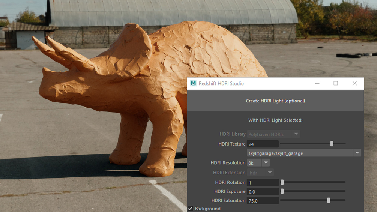
Task: Click the "With HDRI Light Selected:" text
Action: [x=275, y=120]
